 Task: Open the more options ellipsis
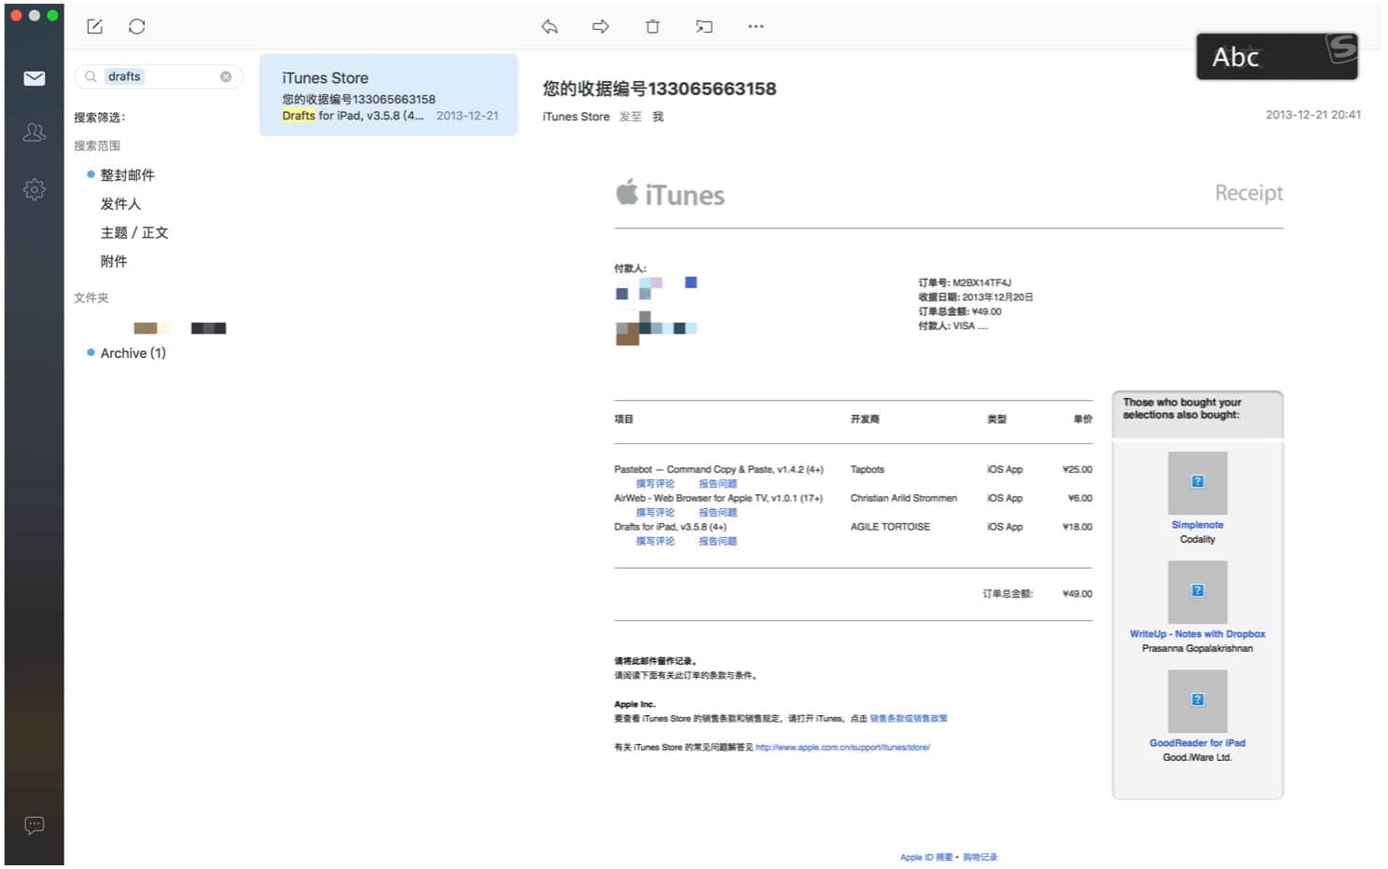756,26
